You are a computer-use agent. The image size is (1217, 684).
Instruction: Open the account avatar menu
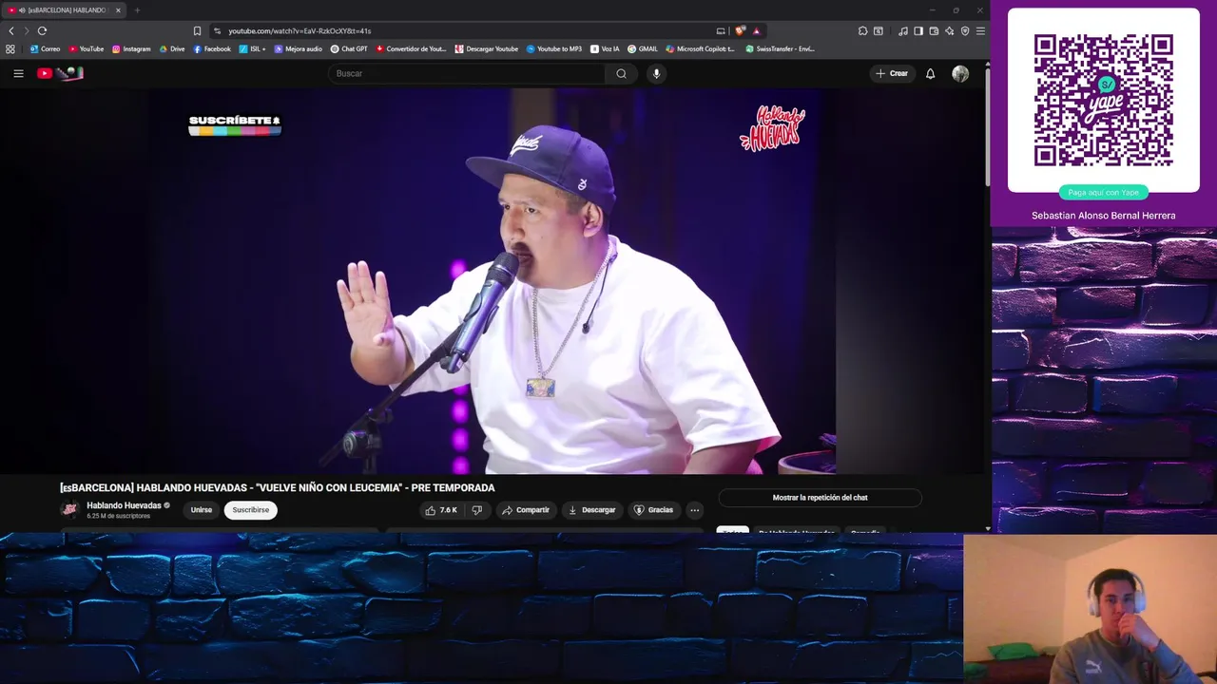coord(960,73)
